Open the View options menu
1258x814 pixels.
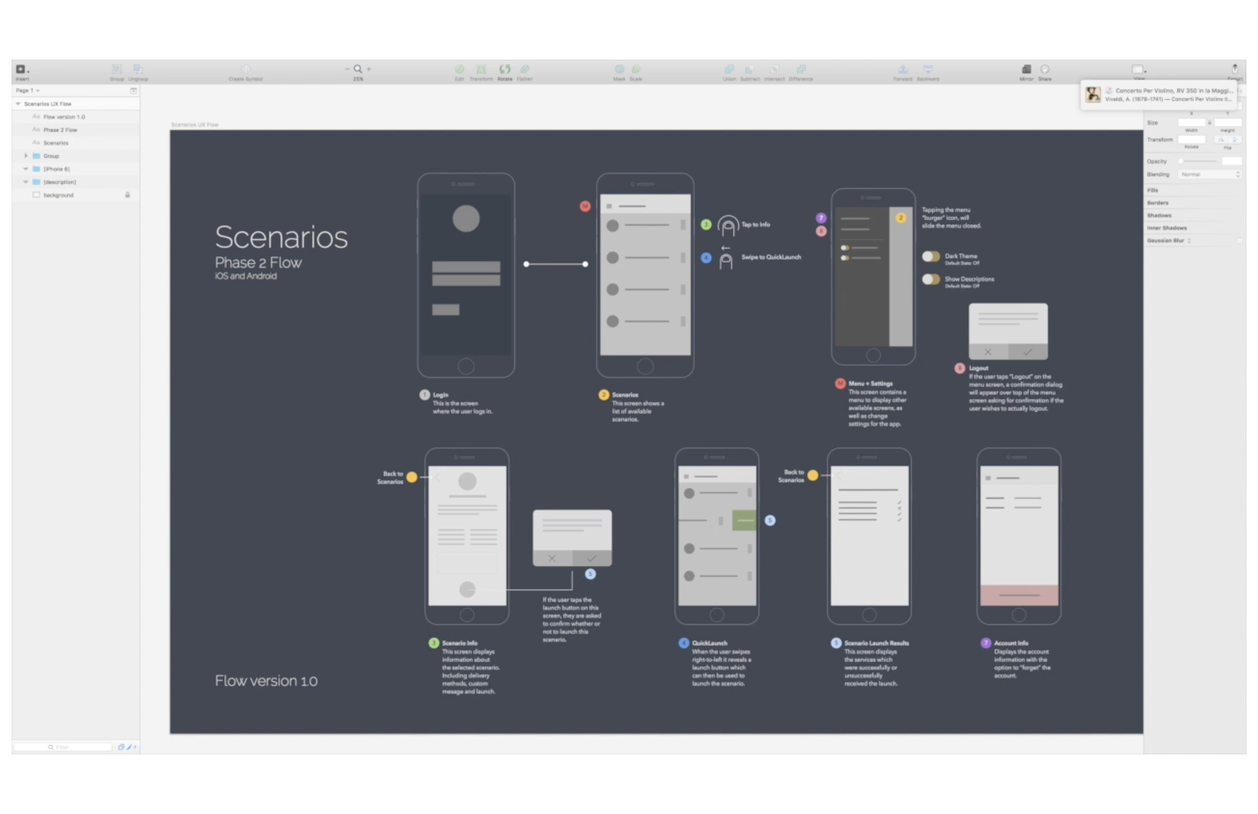click(1138, 69)
